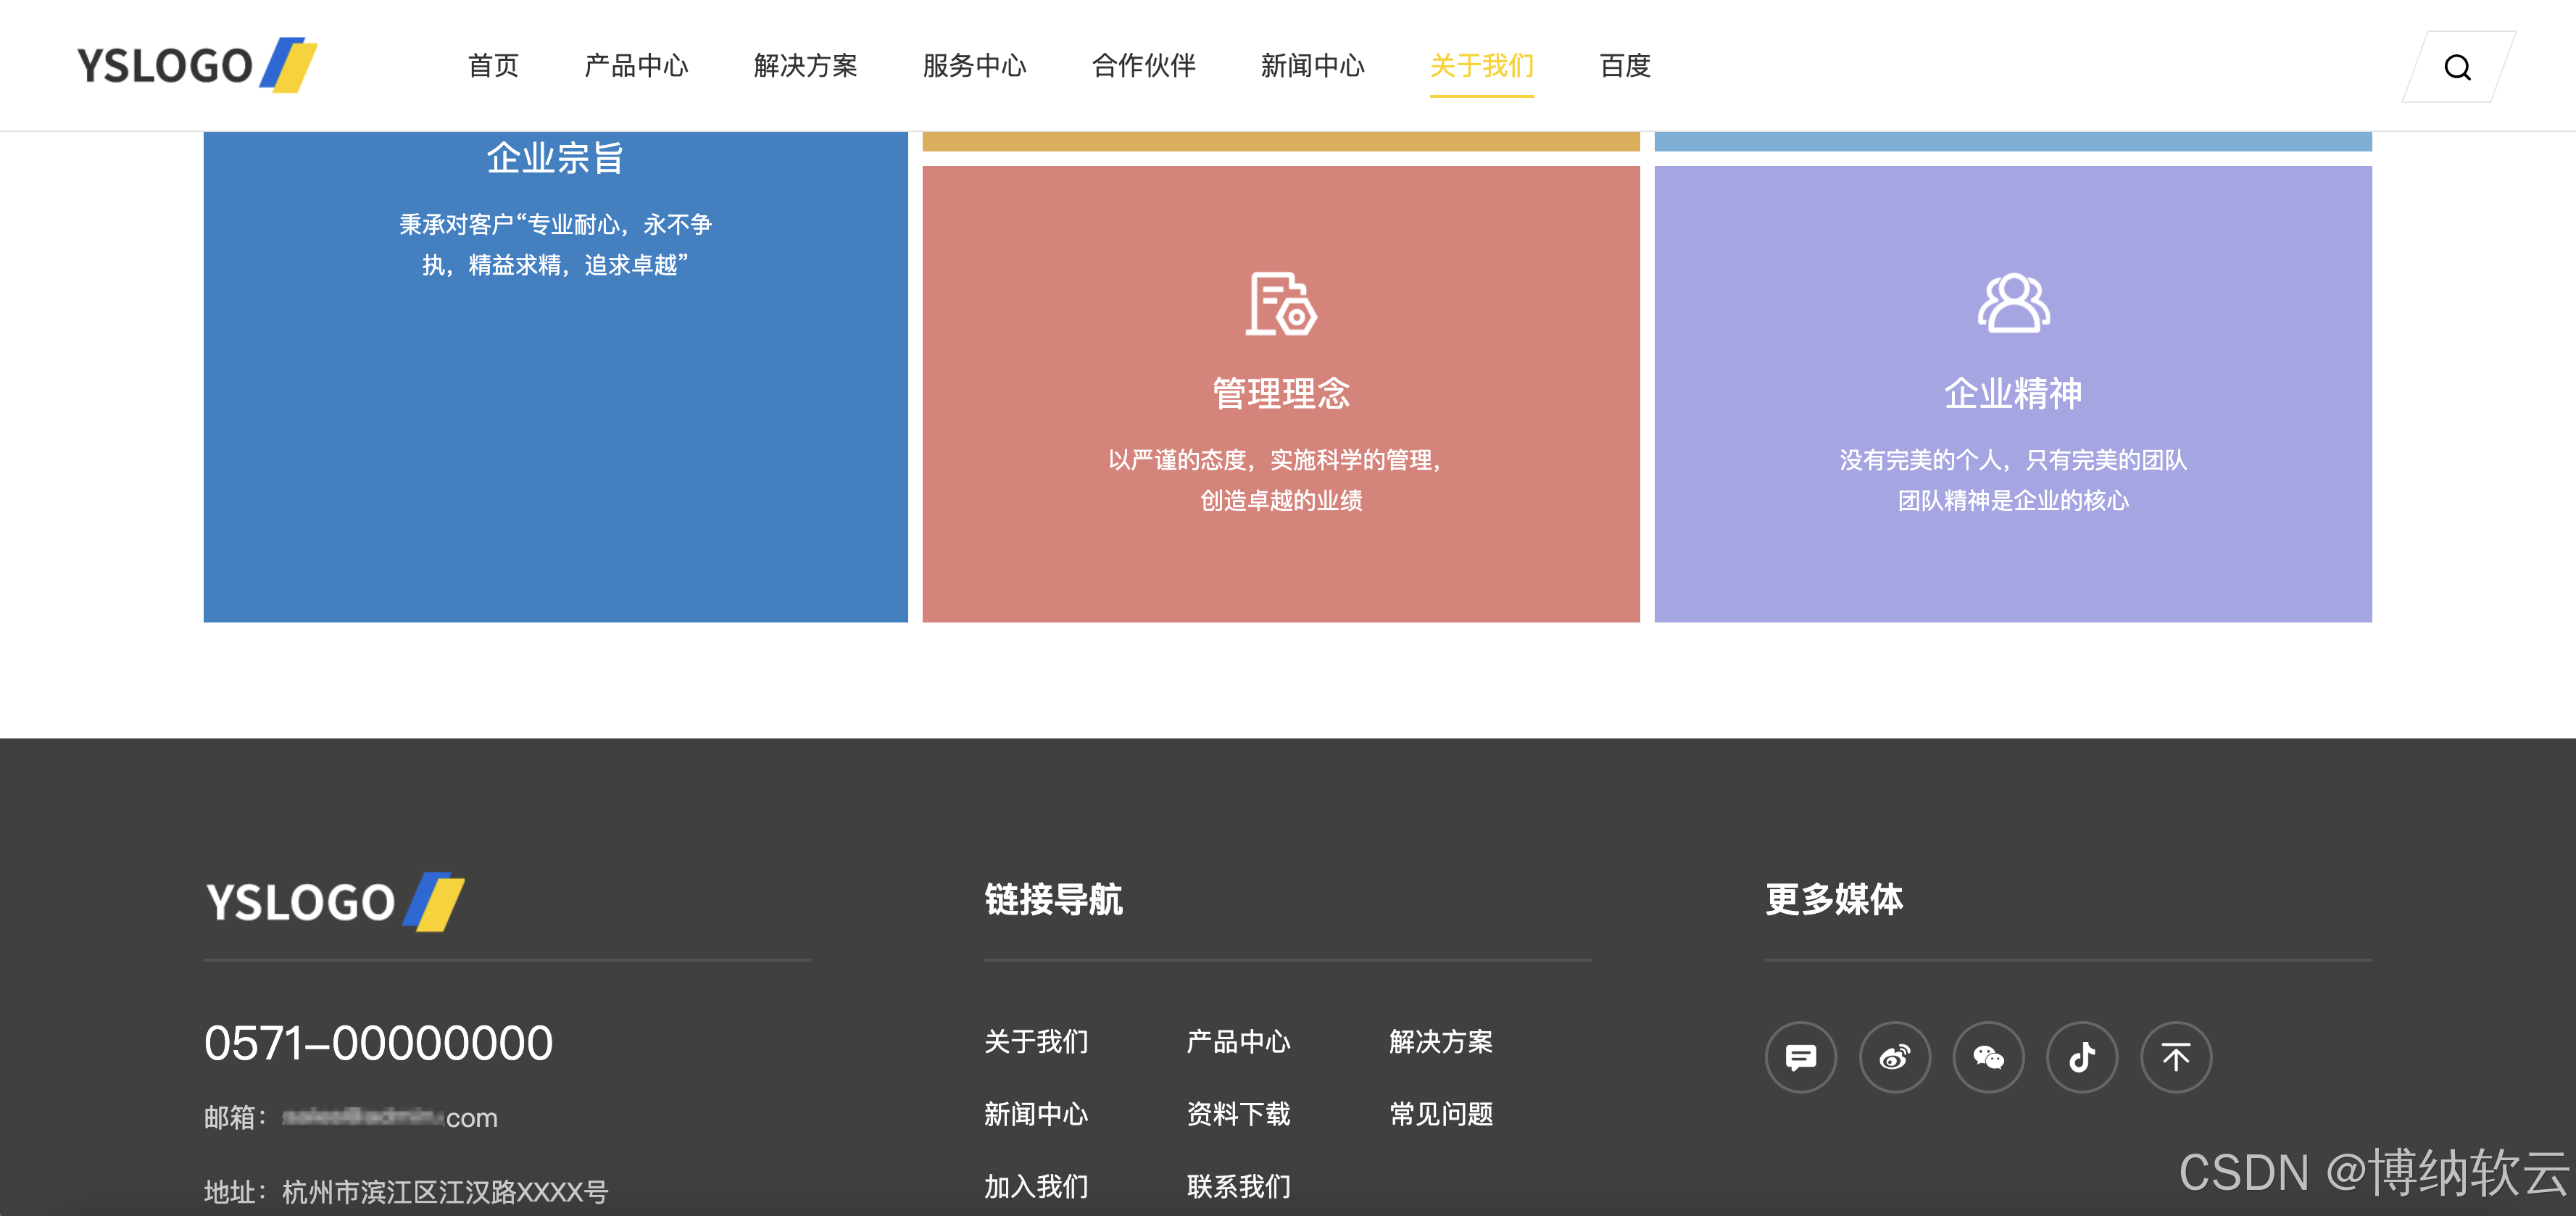2576x1216 pixels.
Task: Click the 联系我们 footer link
Action: tap(1237, 1186)
